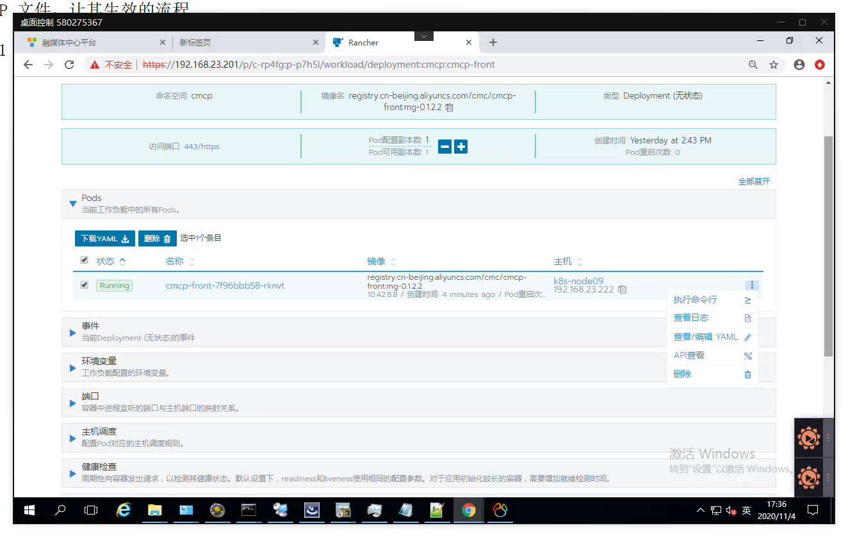The width and height of the screenshot is (848, 537).
Task: Expand the 健康检查 section
Action: (x=72, y=473)
